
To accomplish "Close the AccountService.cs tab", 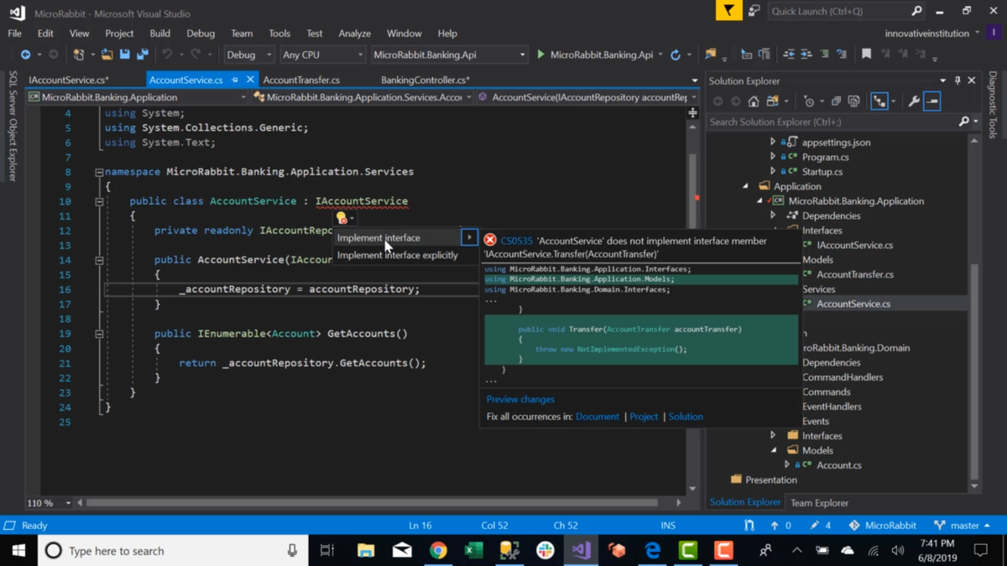I will [x=250, y=80].
